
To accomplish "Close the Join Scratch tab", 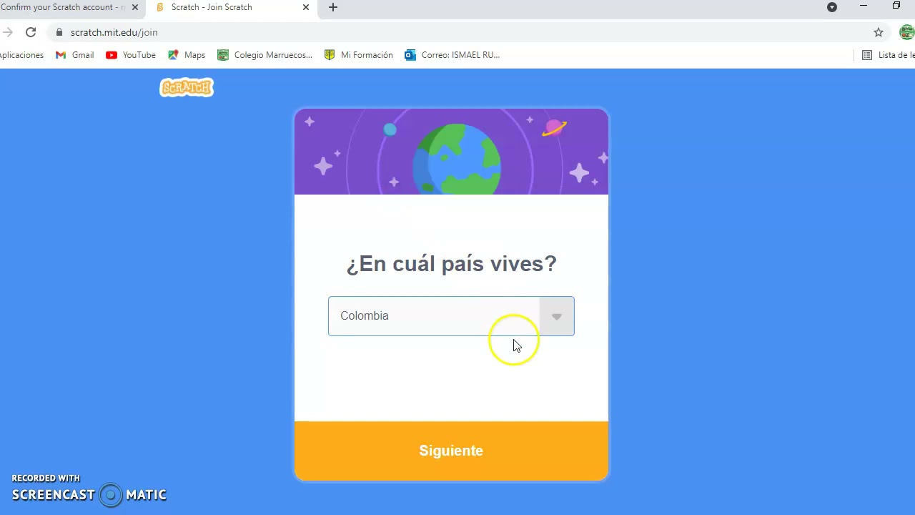I will pos(306,7).
